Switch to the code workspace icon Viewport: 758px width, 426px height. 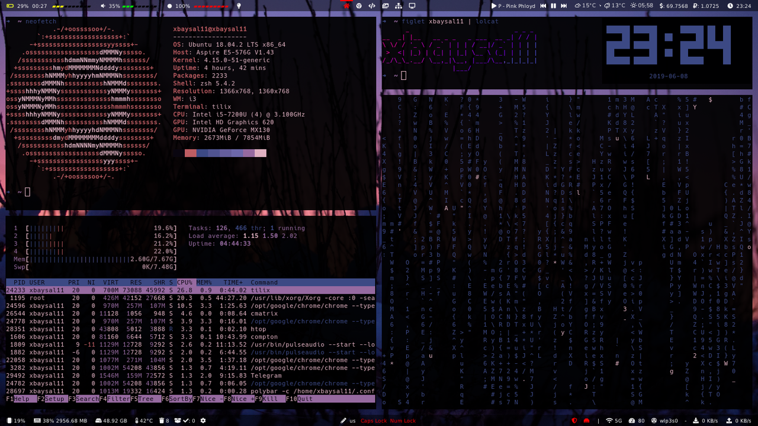372,5
